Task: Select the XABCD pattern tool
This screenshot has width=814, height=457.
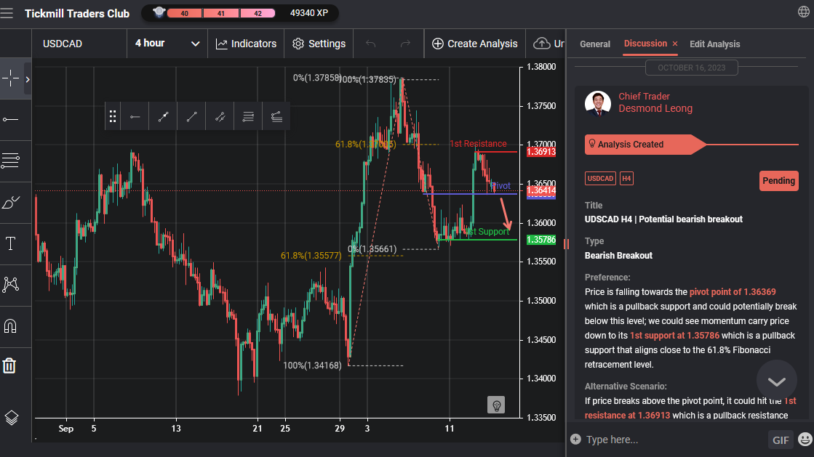Action: pyautogui.click(x=10, y=284)
